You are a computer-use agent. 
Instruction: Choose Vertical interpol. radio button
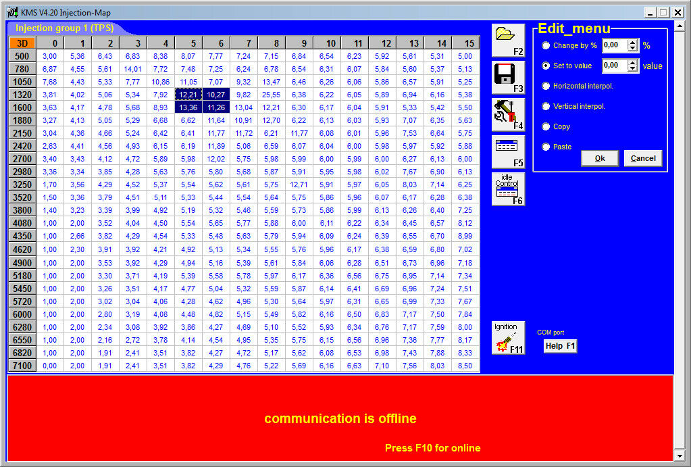[546, 106]
